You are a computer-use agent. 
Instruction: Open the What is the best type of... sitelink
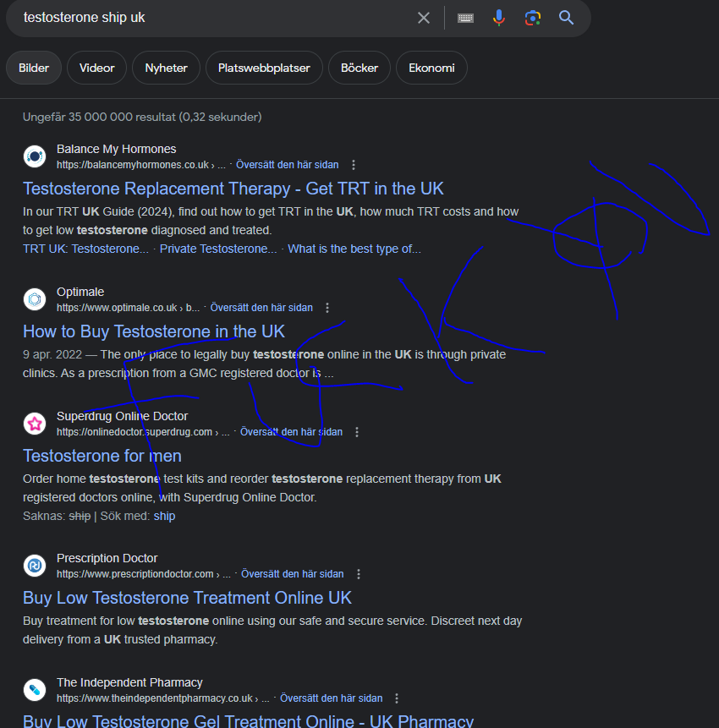point(354,249)
